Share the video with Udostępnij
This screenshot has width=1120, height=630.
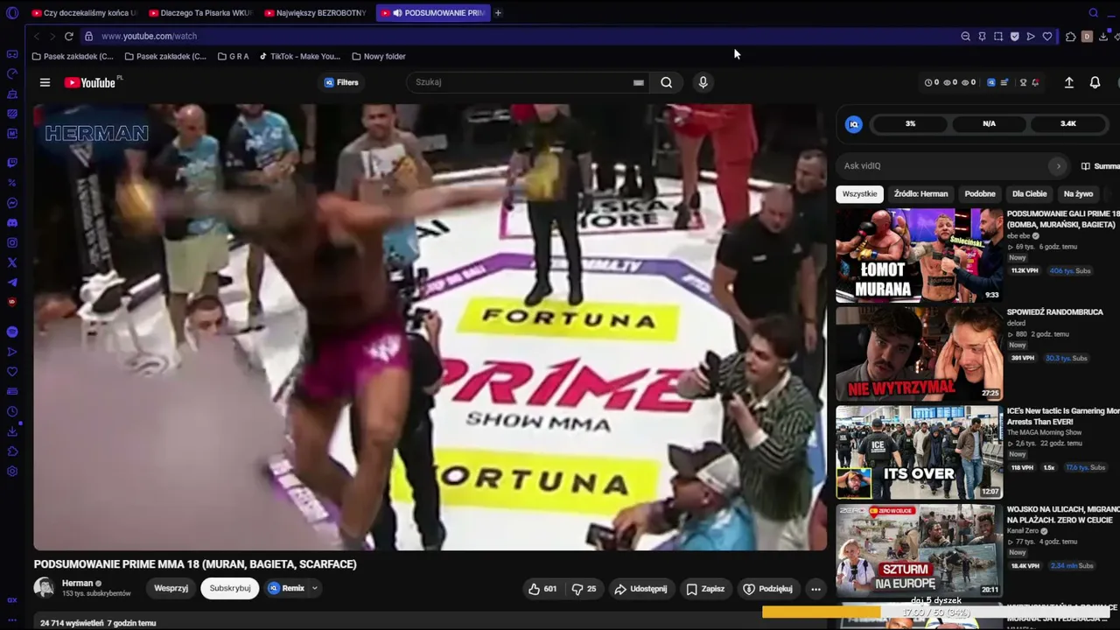click(x=640, y=589)
